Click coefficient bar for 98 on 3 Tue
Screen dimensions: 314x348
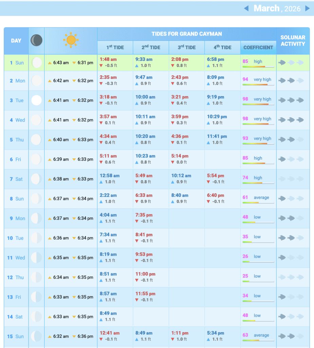point(258,104)
